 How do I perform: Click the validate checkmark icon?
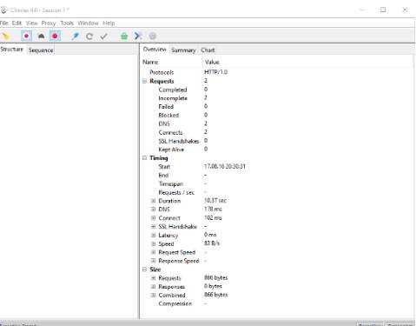(104, 37)
